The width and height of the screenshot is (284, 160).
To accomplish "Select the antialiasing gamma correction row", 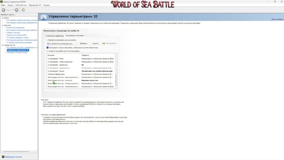I will click(81, 62).
